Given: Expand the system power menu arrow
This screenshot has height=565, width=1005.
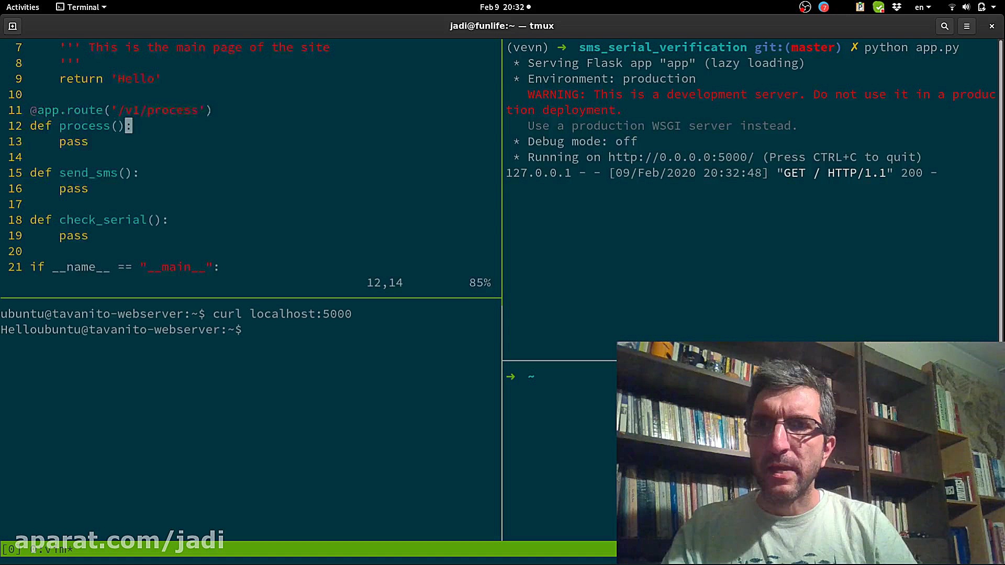Looking at the screenshot, I should tap(993, 7).
